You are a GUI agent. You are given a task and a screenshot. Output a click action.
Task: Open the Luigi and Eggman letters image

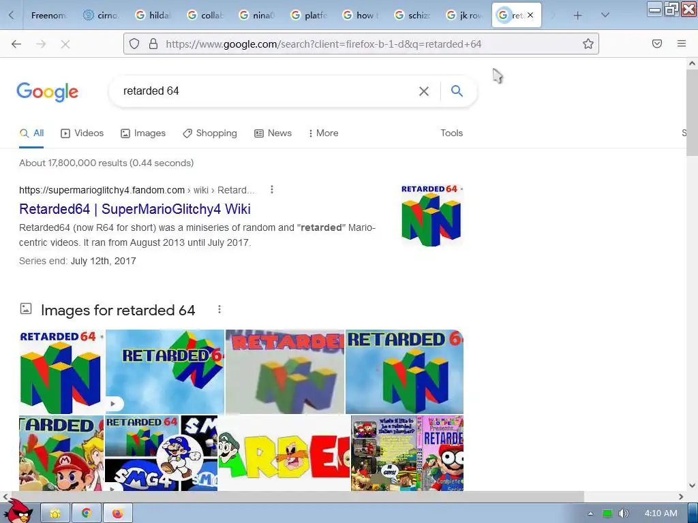(x=284, y=453)
